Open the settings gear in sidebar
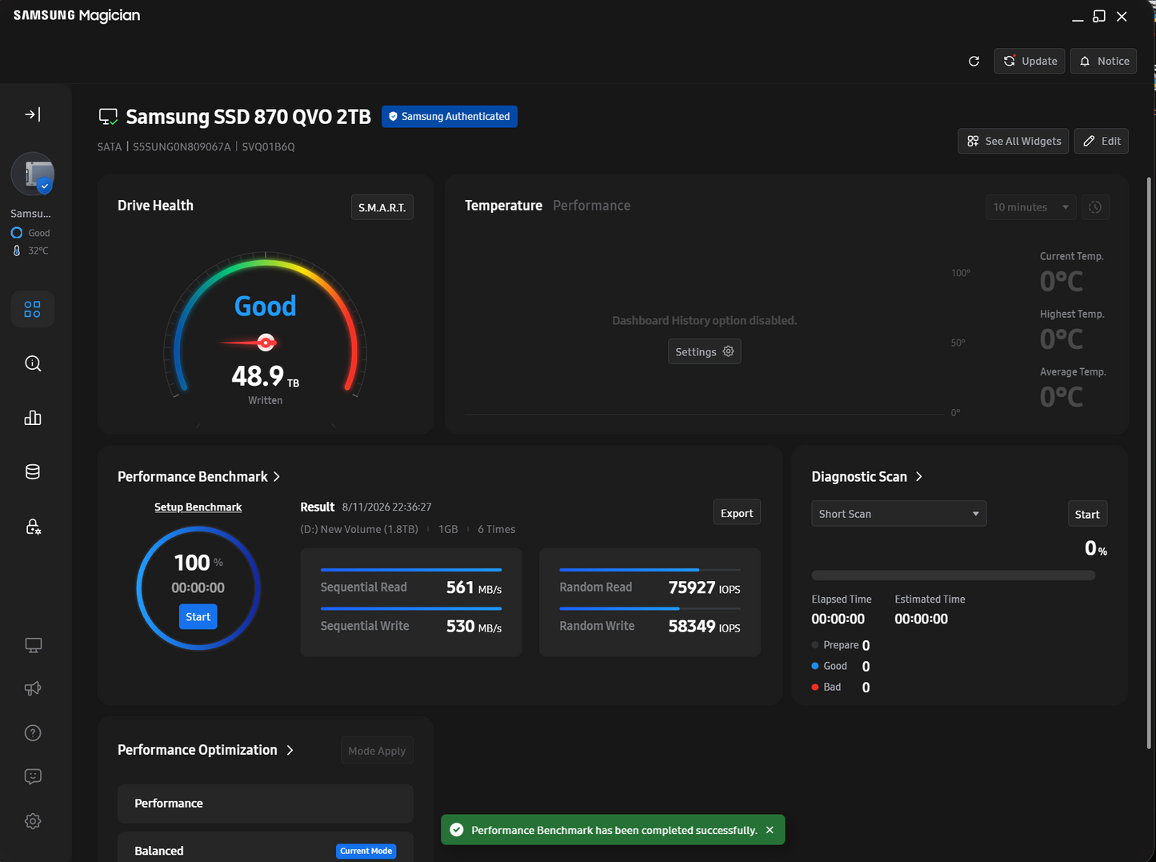This screenshot has width=1156, height=862. (33, 821)
